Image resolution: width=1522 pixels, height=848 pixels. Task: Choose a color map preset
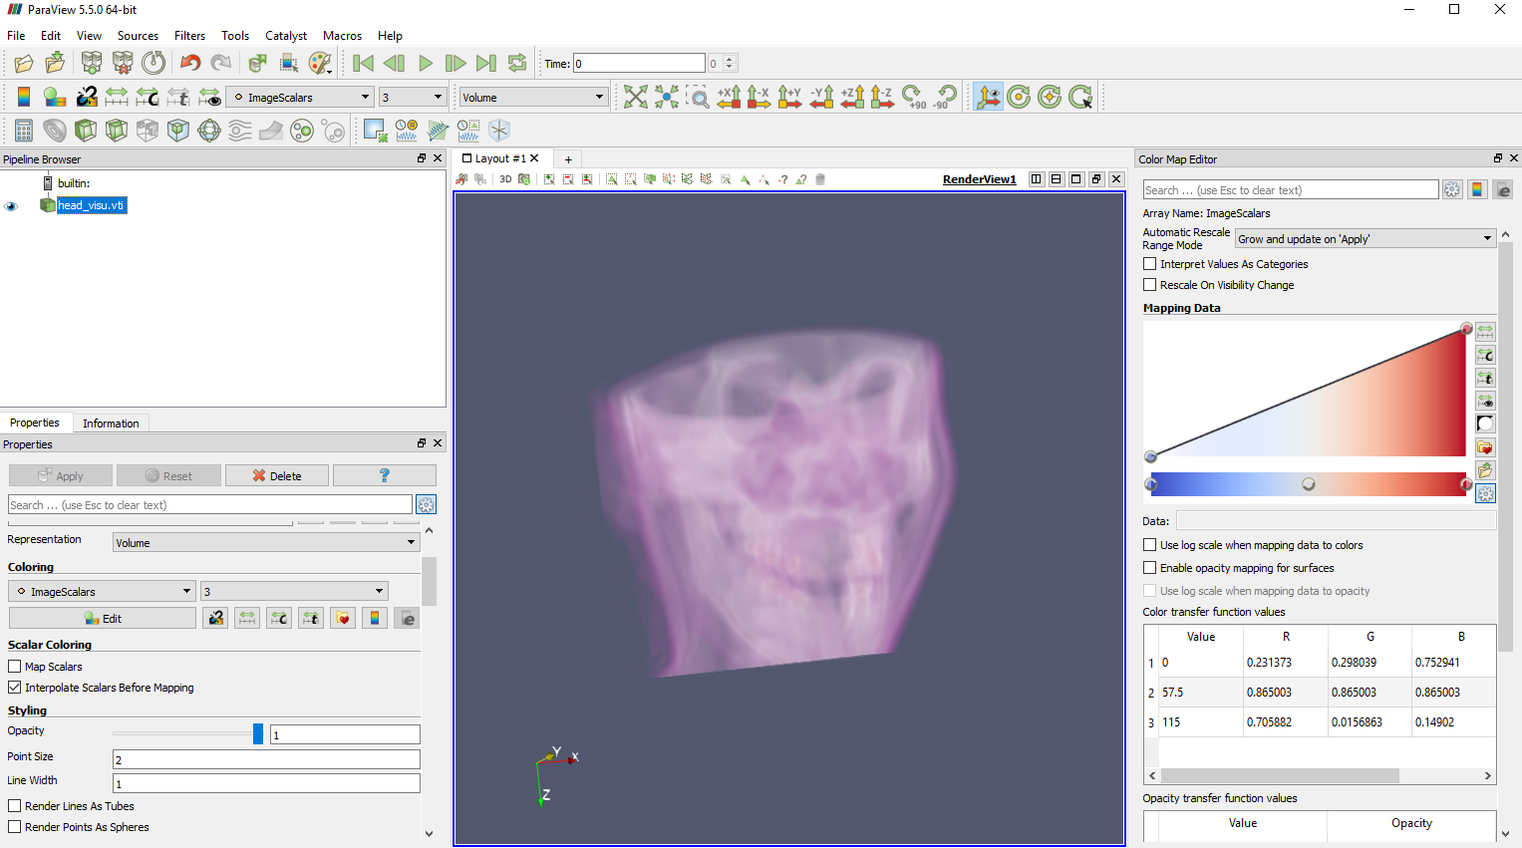point(1485,447)
